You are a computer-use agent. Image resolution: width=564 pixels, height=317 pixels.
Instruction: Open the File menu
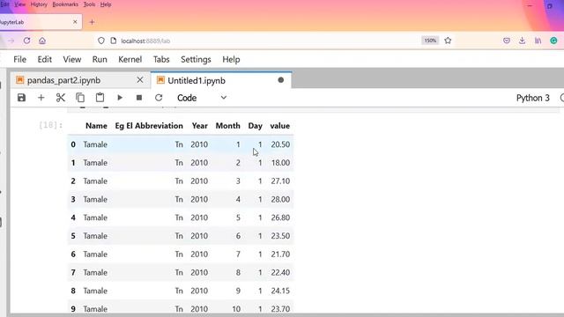[19, 59]
